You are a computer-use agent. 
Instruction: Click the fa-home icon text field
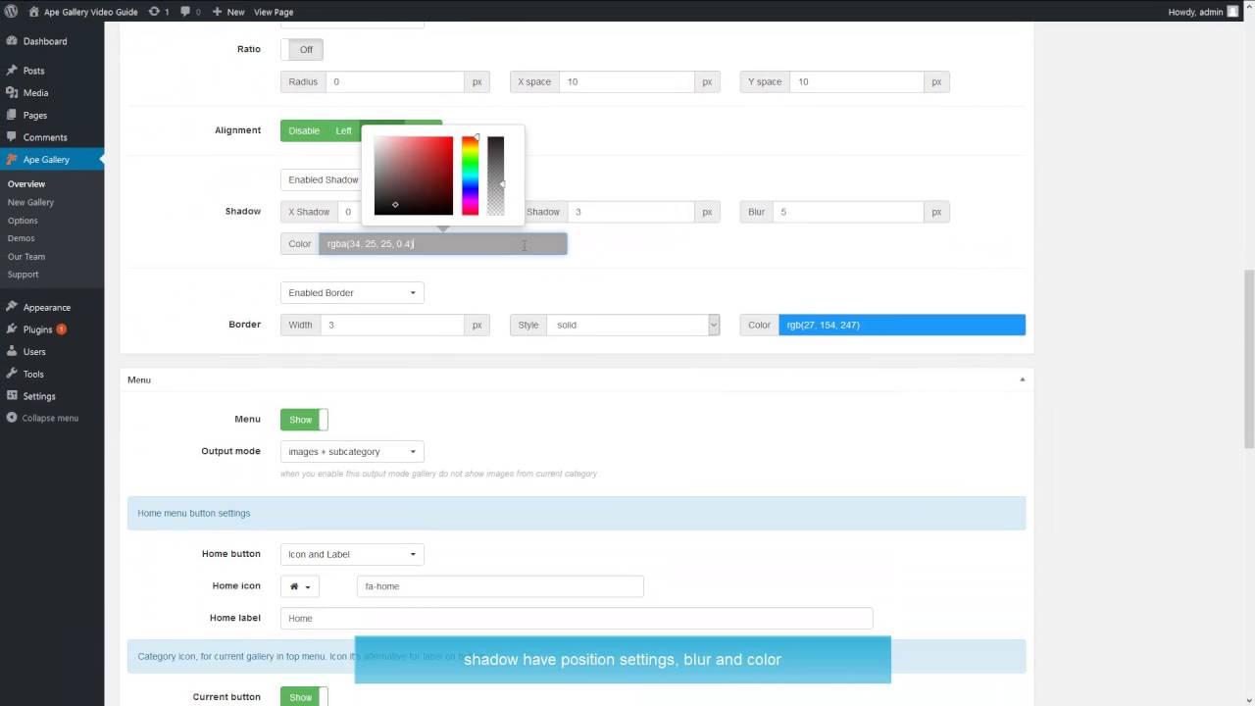(500, 586)
